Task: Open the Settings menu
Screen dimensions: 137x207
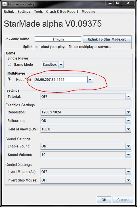Action: (24, 12)
